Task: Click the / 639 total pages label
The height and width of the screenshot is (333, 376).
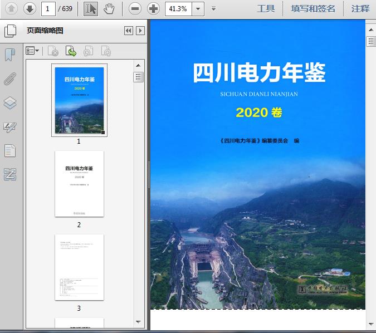Action: [x=65, y=9]
